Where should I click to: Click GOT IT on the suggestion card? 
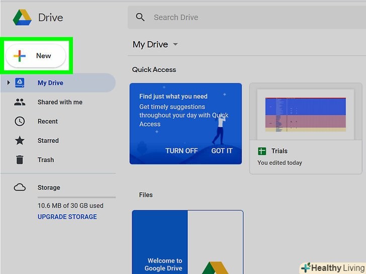coord(222,151)
